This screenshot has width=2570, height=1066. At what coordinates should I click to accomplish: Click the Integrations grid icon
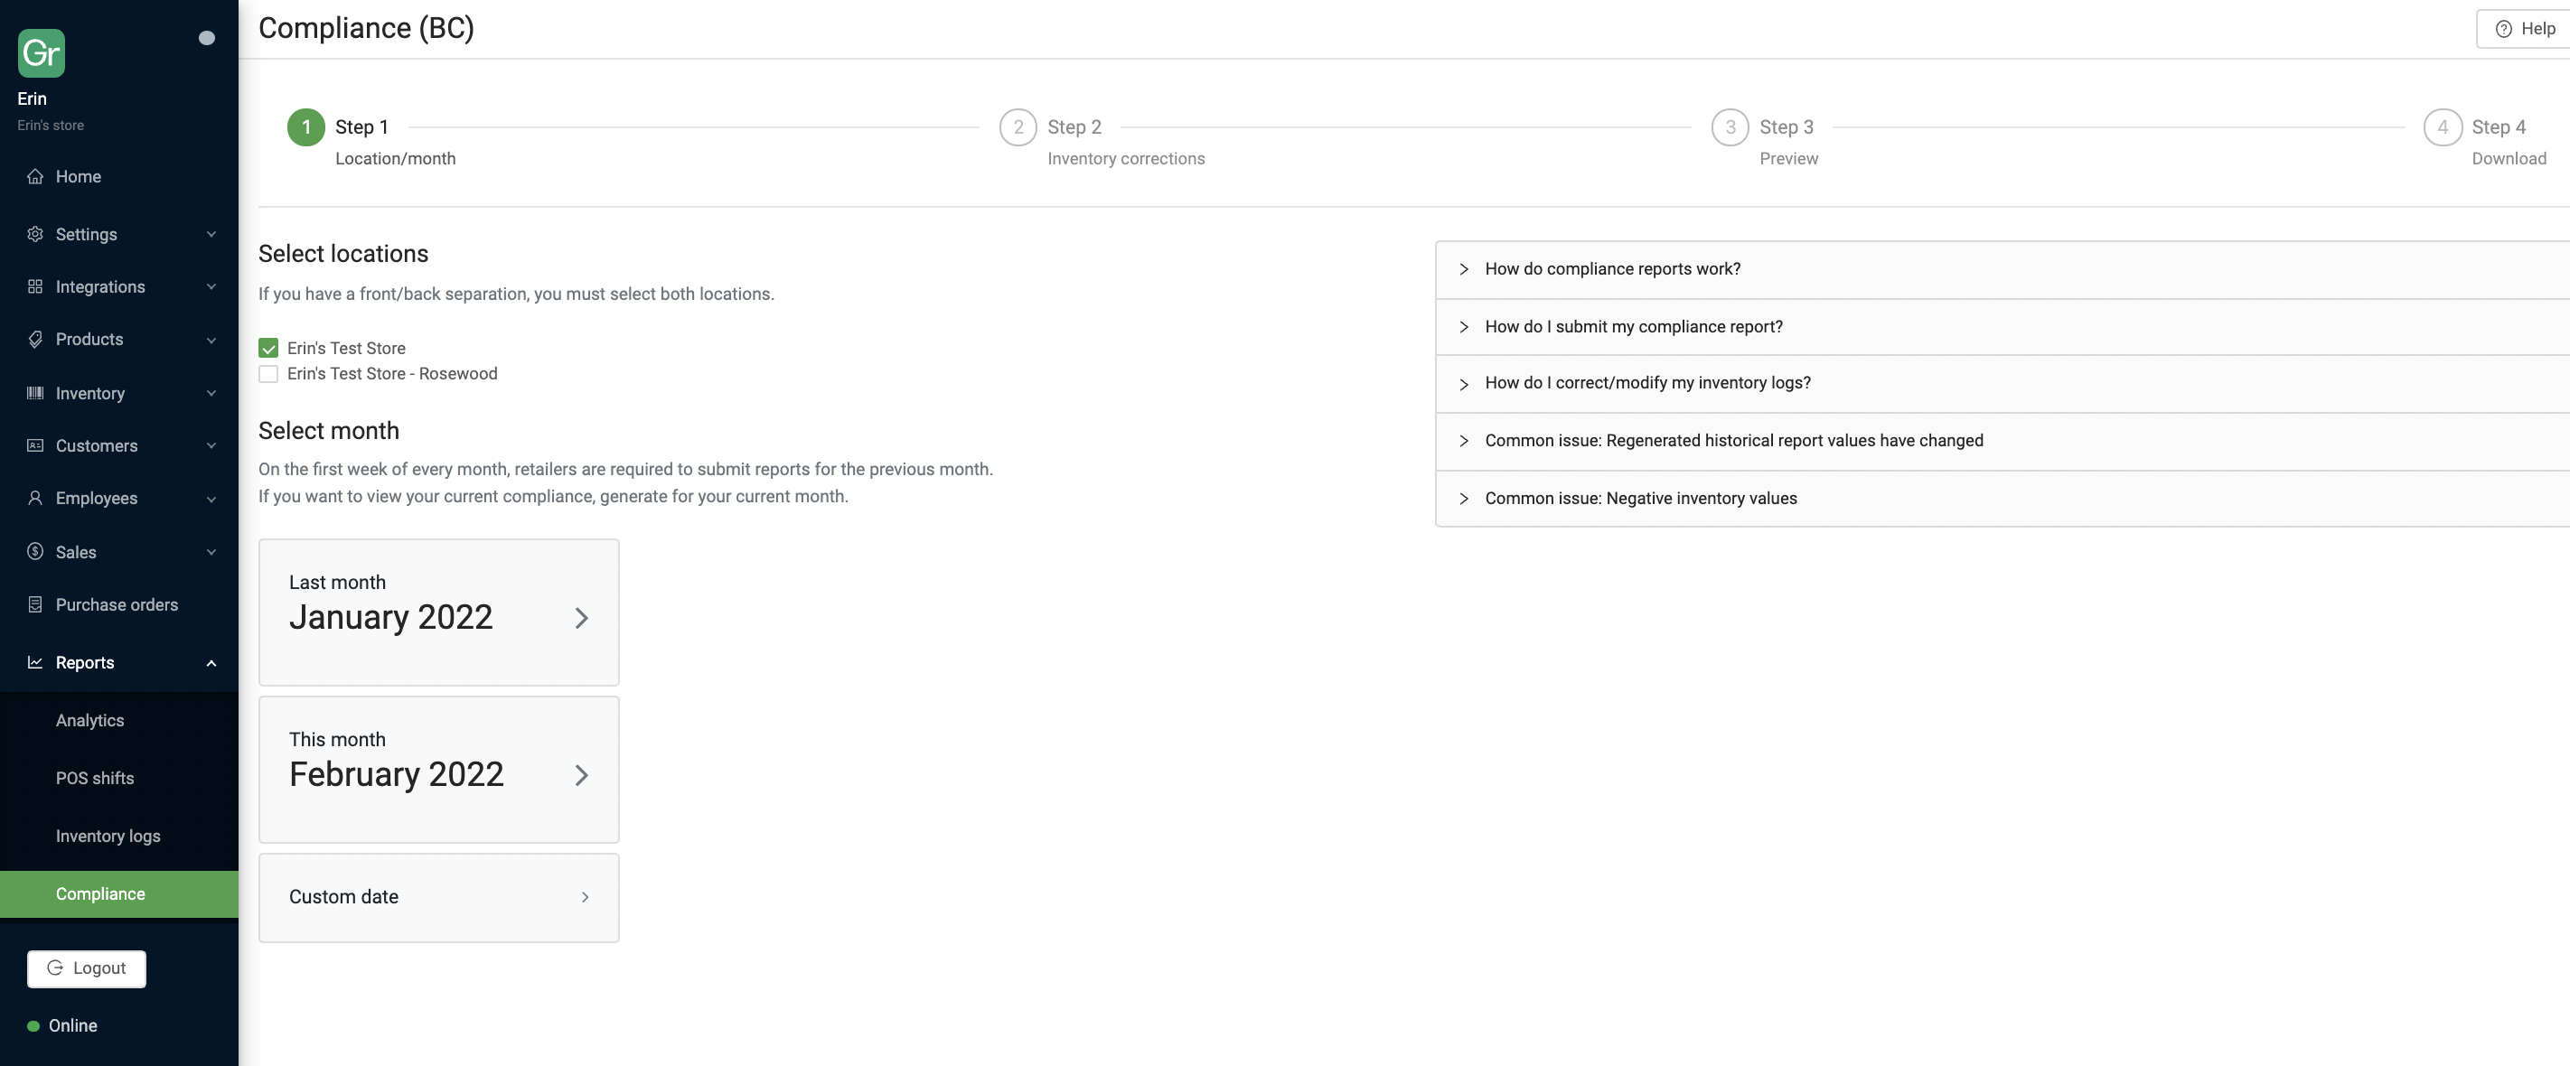click(x=35, y=287)
